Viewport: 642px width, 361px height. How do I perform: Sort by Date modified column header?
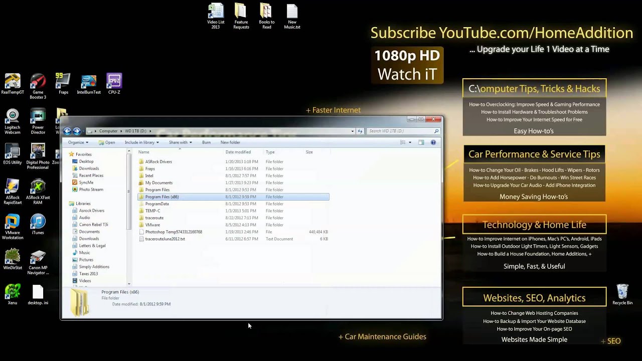click(243, 152)
